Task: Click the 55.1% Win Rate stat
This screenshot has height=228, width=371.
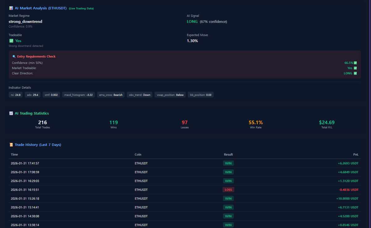Action: pos(256,124)
